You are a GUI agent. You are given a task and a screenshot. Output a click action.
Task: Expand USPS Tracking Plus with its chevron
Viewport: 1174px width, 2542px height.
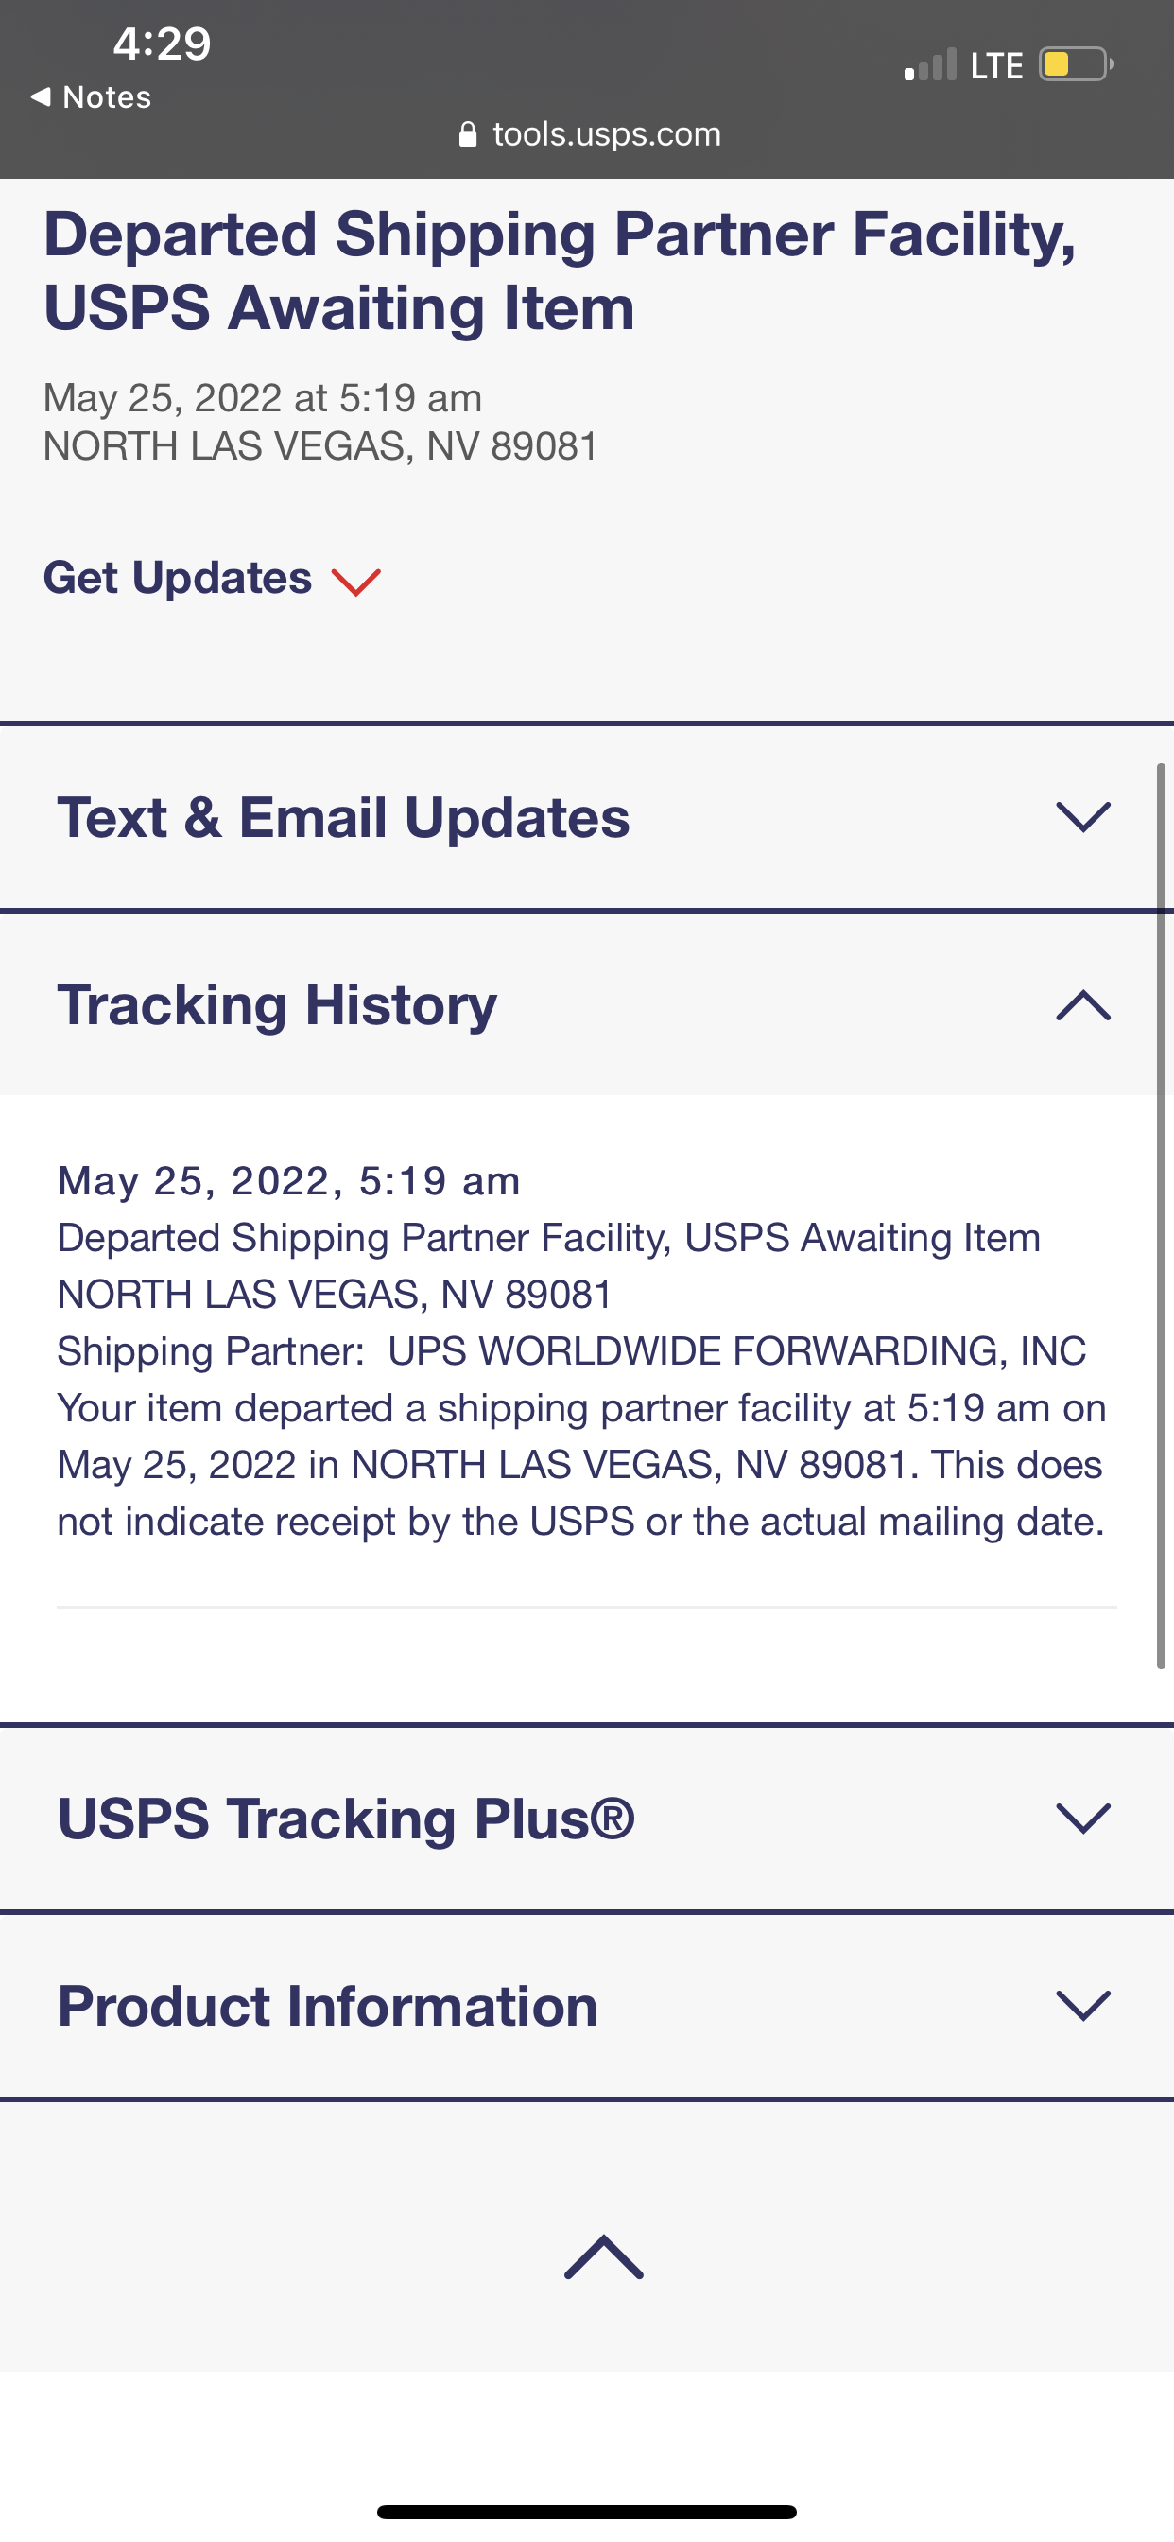pyautogui.click(x=1083, y=1818)
